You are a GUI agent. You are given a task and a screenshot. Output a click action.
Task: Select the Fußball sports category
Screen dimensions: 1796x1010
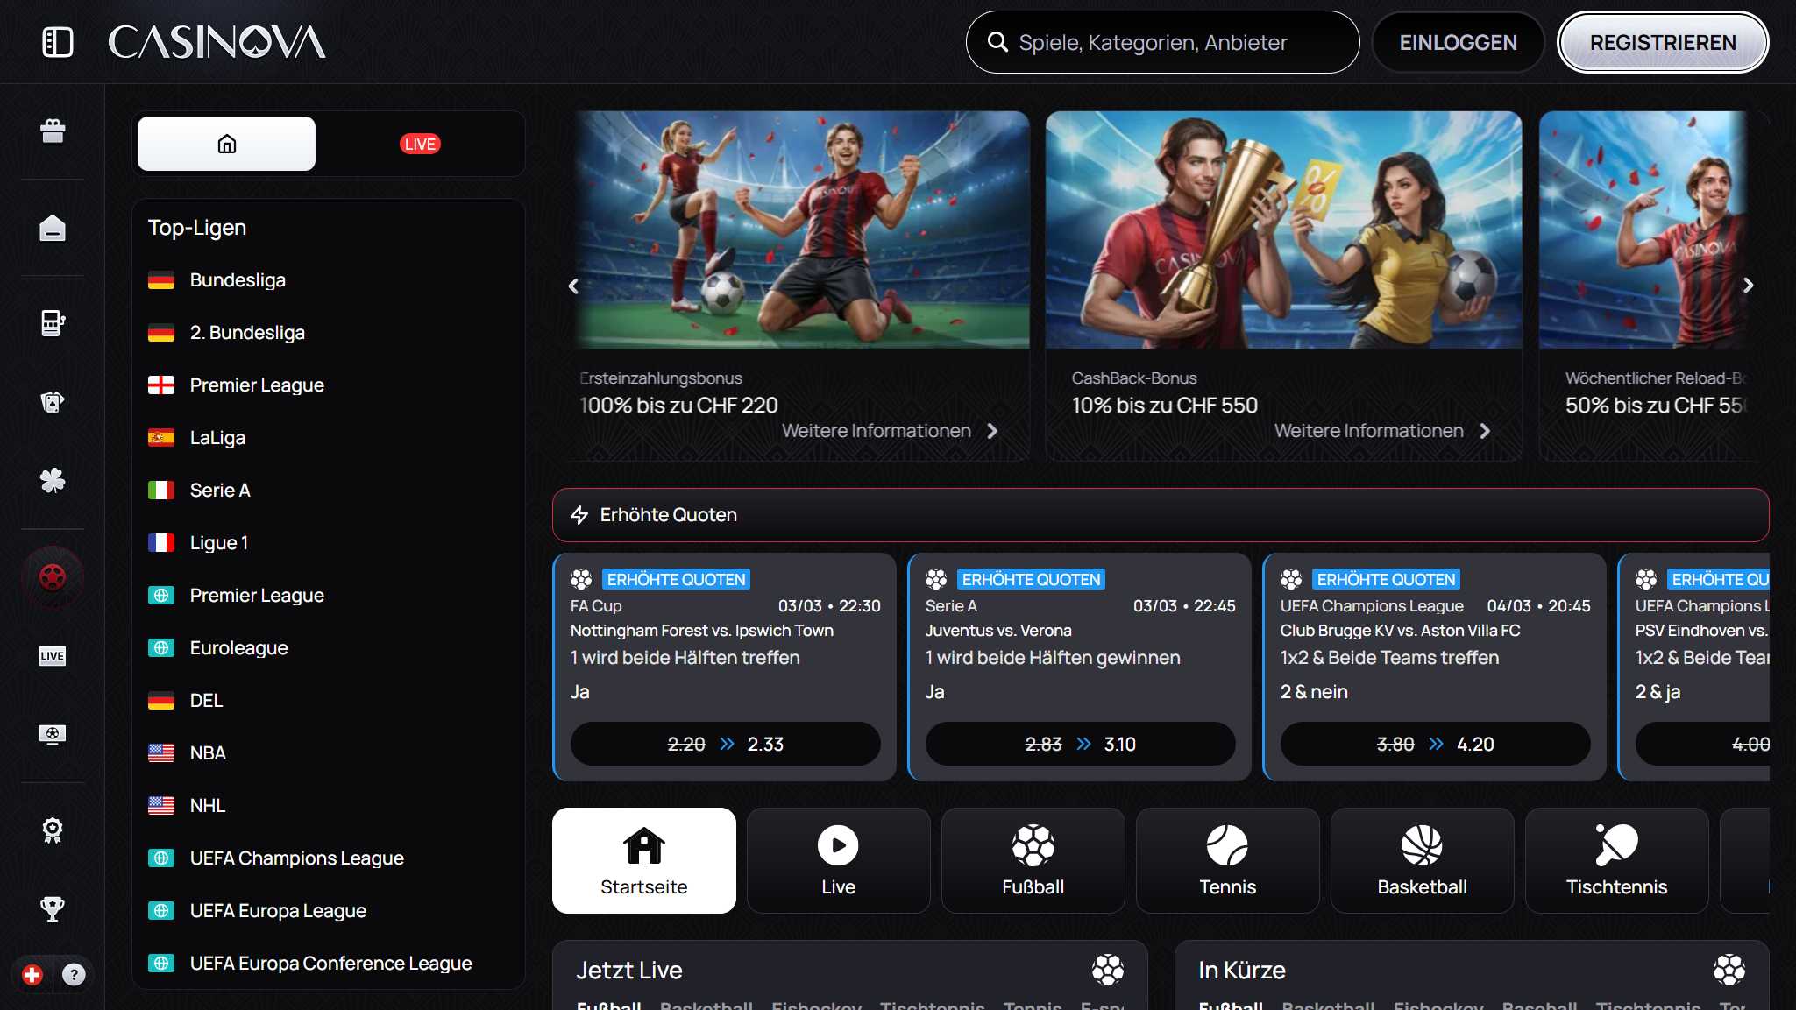click(x=1033, y=860)
